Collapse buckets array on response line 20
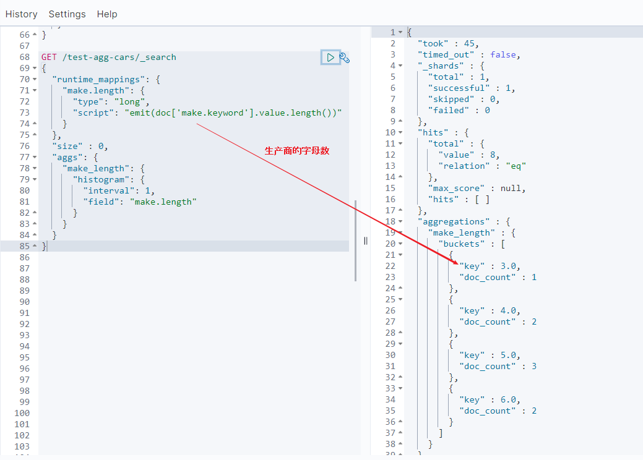 coord(400,244)
